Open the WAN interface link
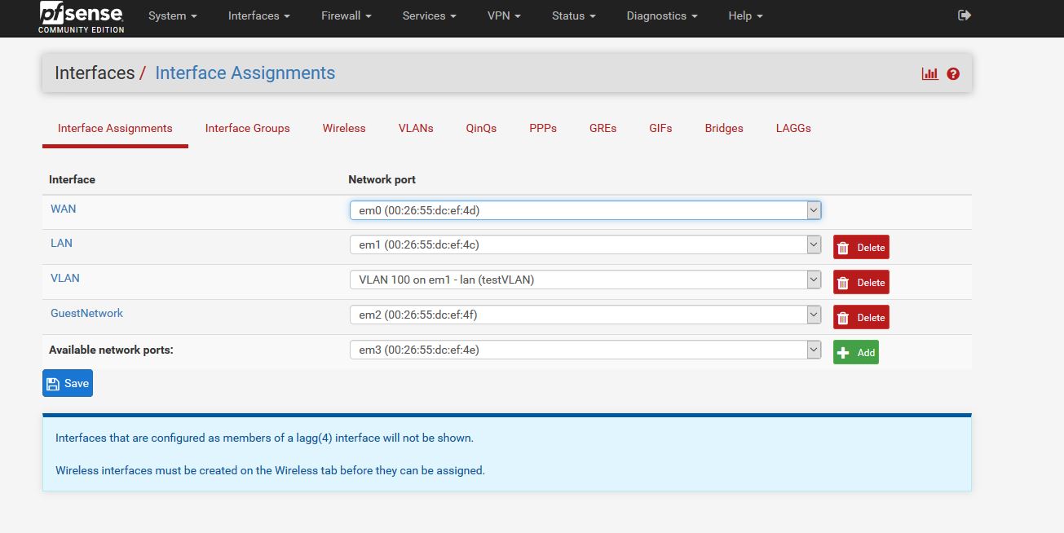1064x533 pixels. pos(64,209)
